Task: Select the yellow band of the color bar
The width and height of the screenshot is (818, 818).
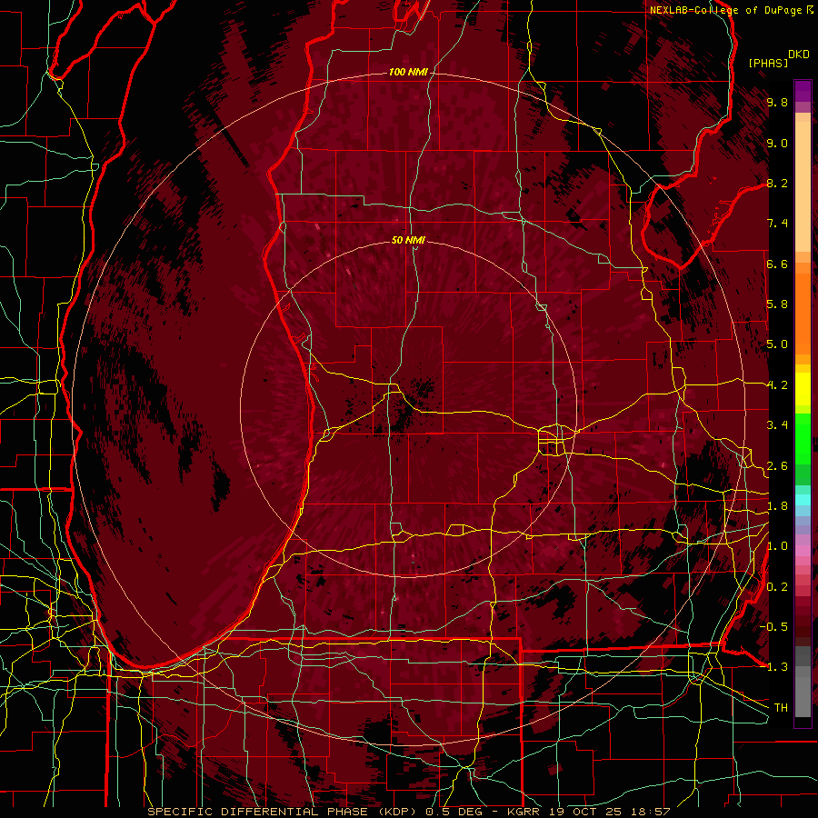Action: [x=803, y=389]
